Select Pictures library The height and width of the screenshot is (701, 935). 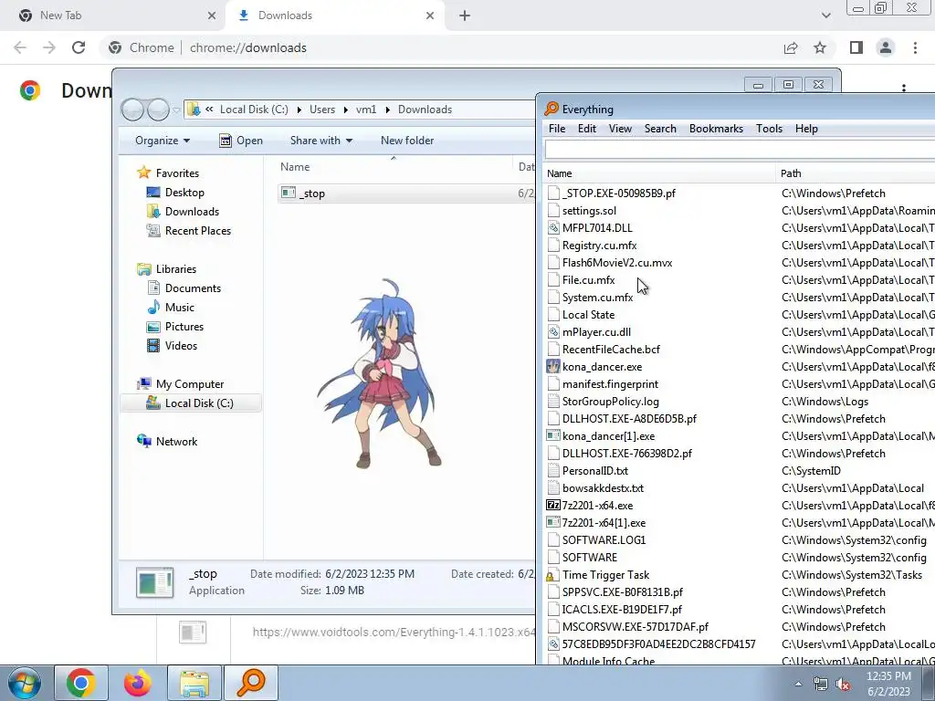[x=184, y=327]
